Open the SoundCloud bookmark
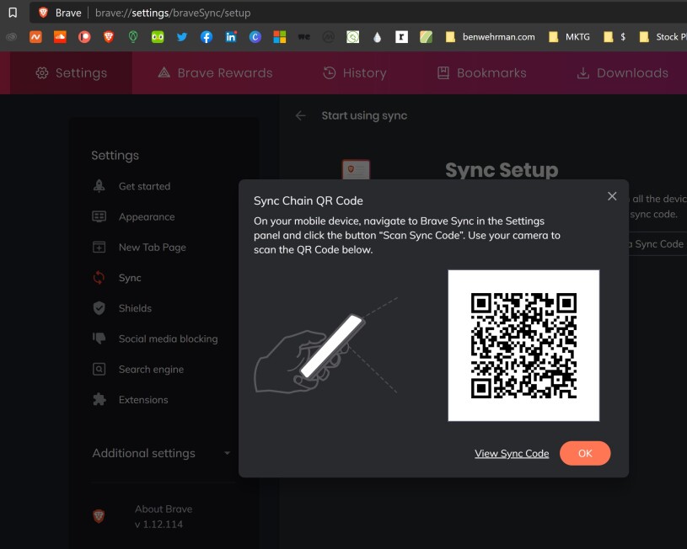687x549 pixels. click(x=60, y=37)
